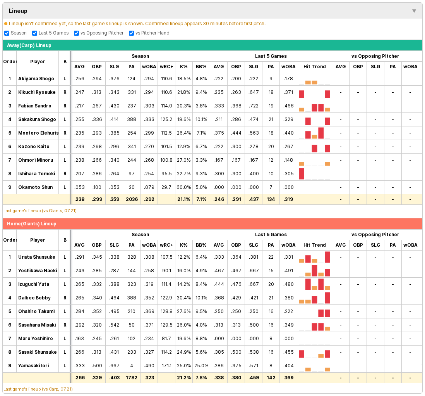Select Ishihara Tomoki's red trend bar
This screenshot has height=396, width=425.
302,174
